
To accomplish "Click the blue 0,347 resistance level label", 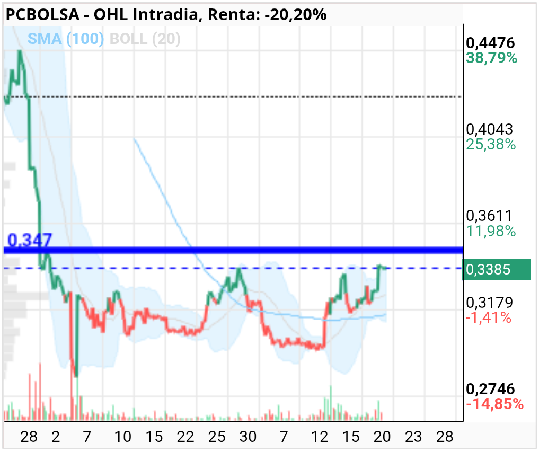I will pyautogui.click(x=30, y=240).
